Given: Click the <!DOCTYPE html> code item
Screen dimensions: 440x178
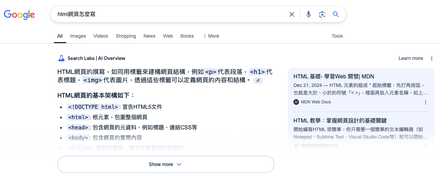Looking at the screenshot, I should (93, 107).
